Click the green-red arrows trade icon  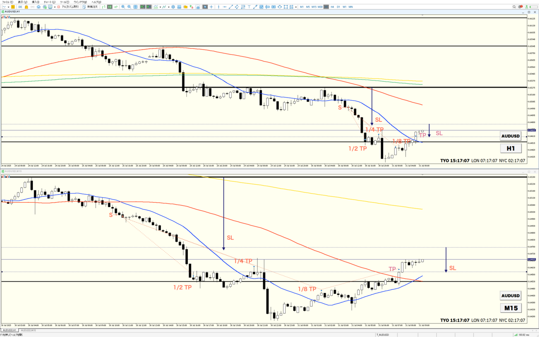(191, 7)
